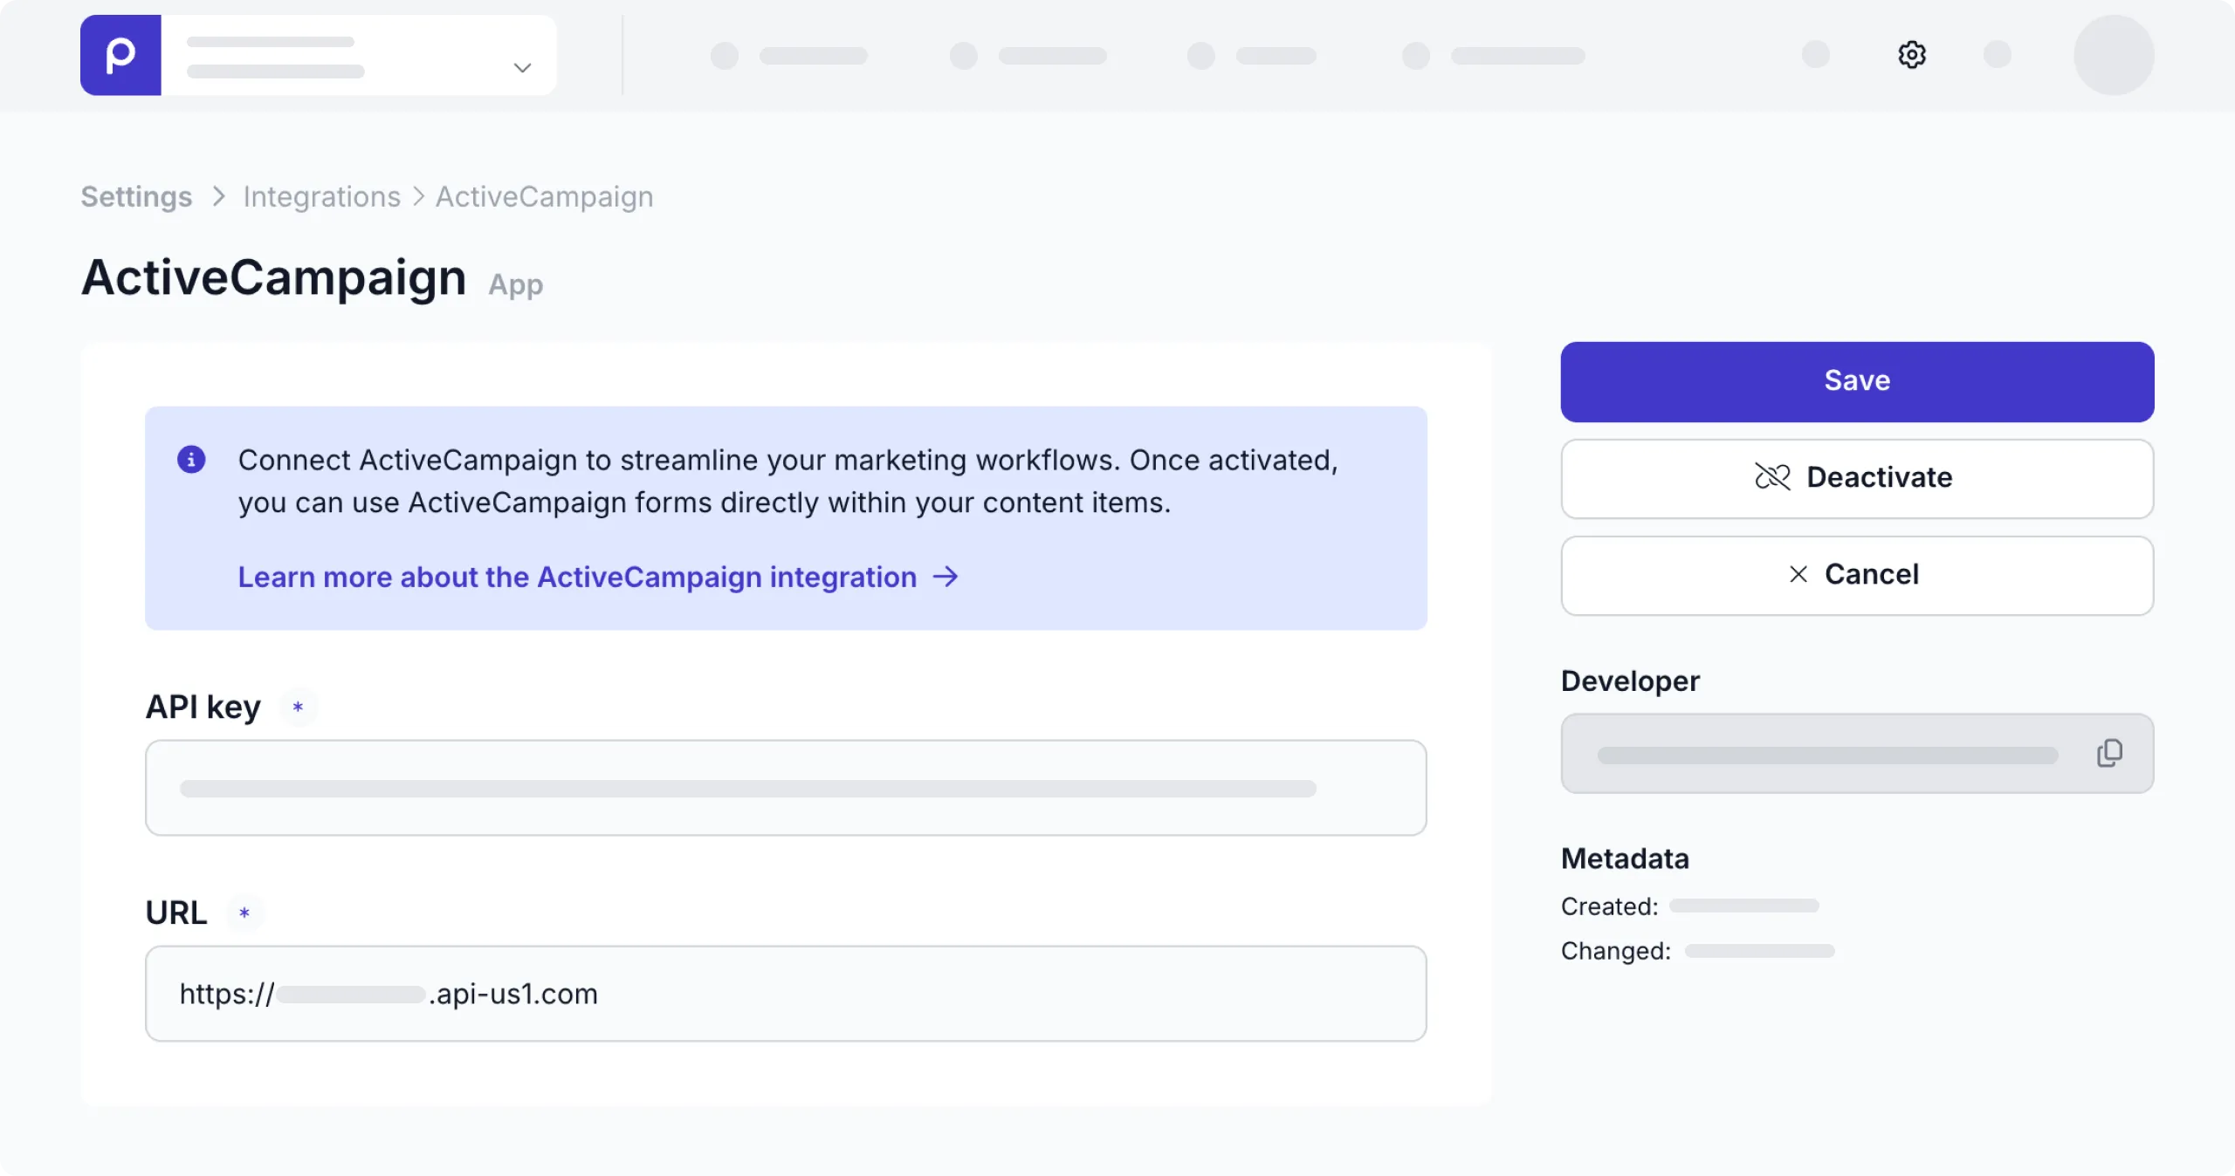The image size is (2235, 1176).
Task: Copy the Developer value with the copy icon
Action: [x=2109, y=753]
